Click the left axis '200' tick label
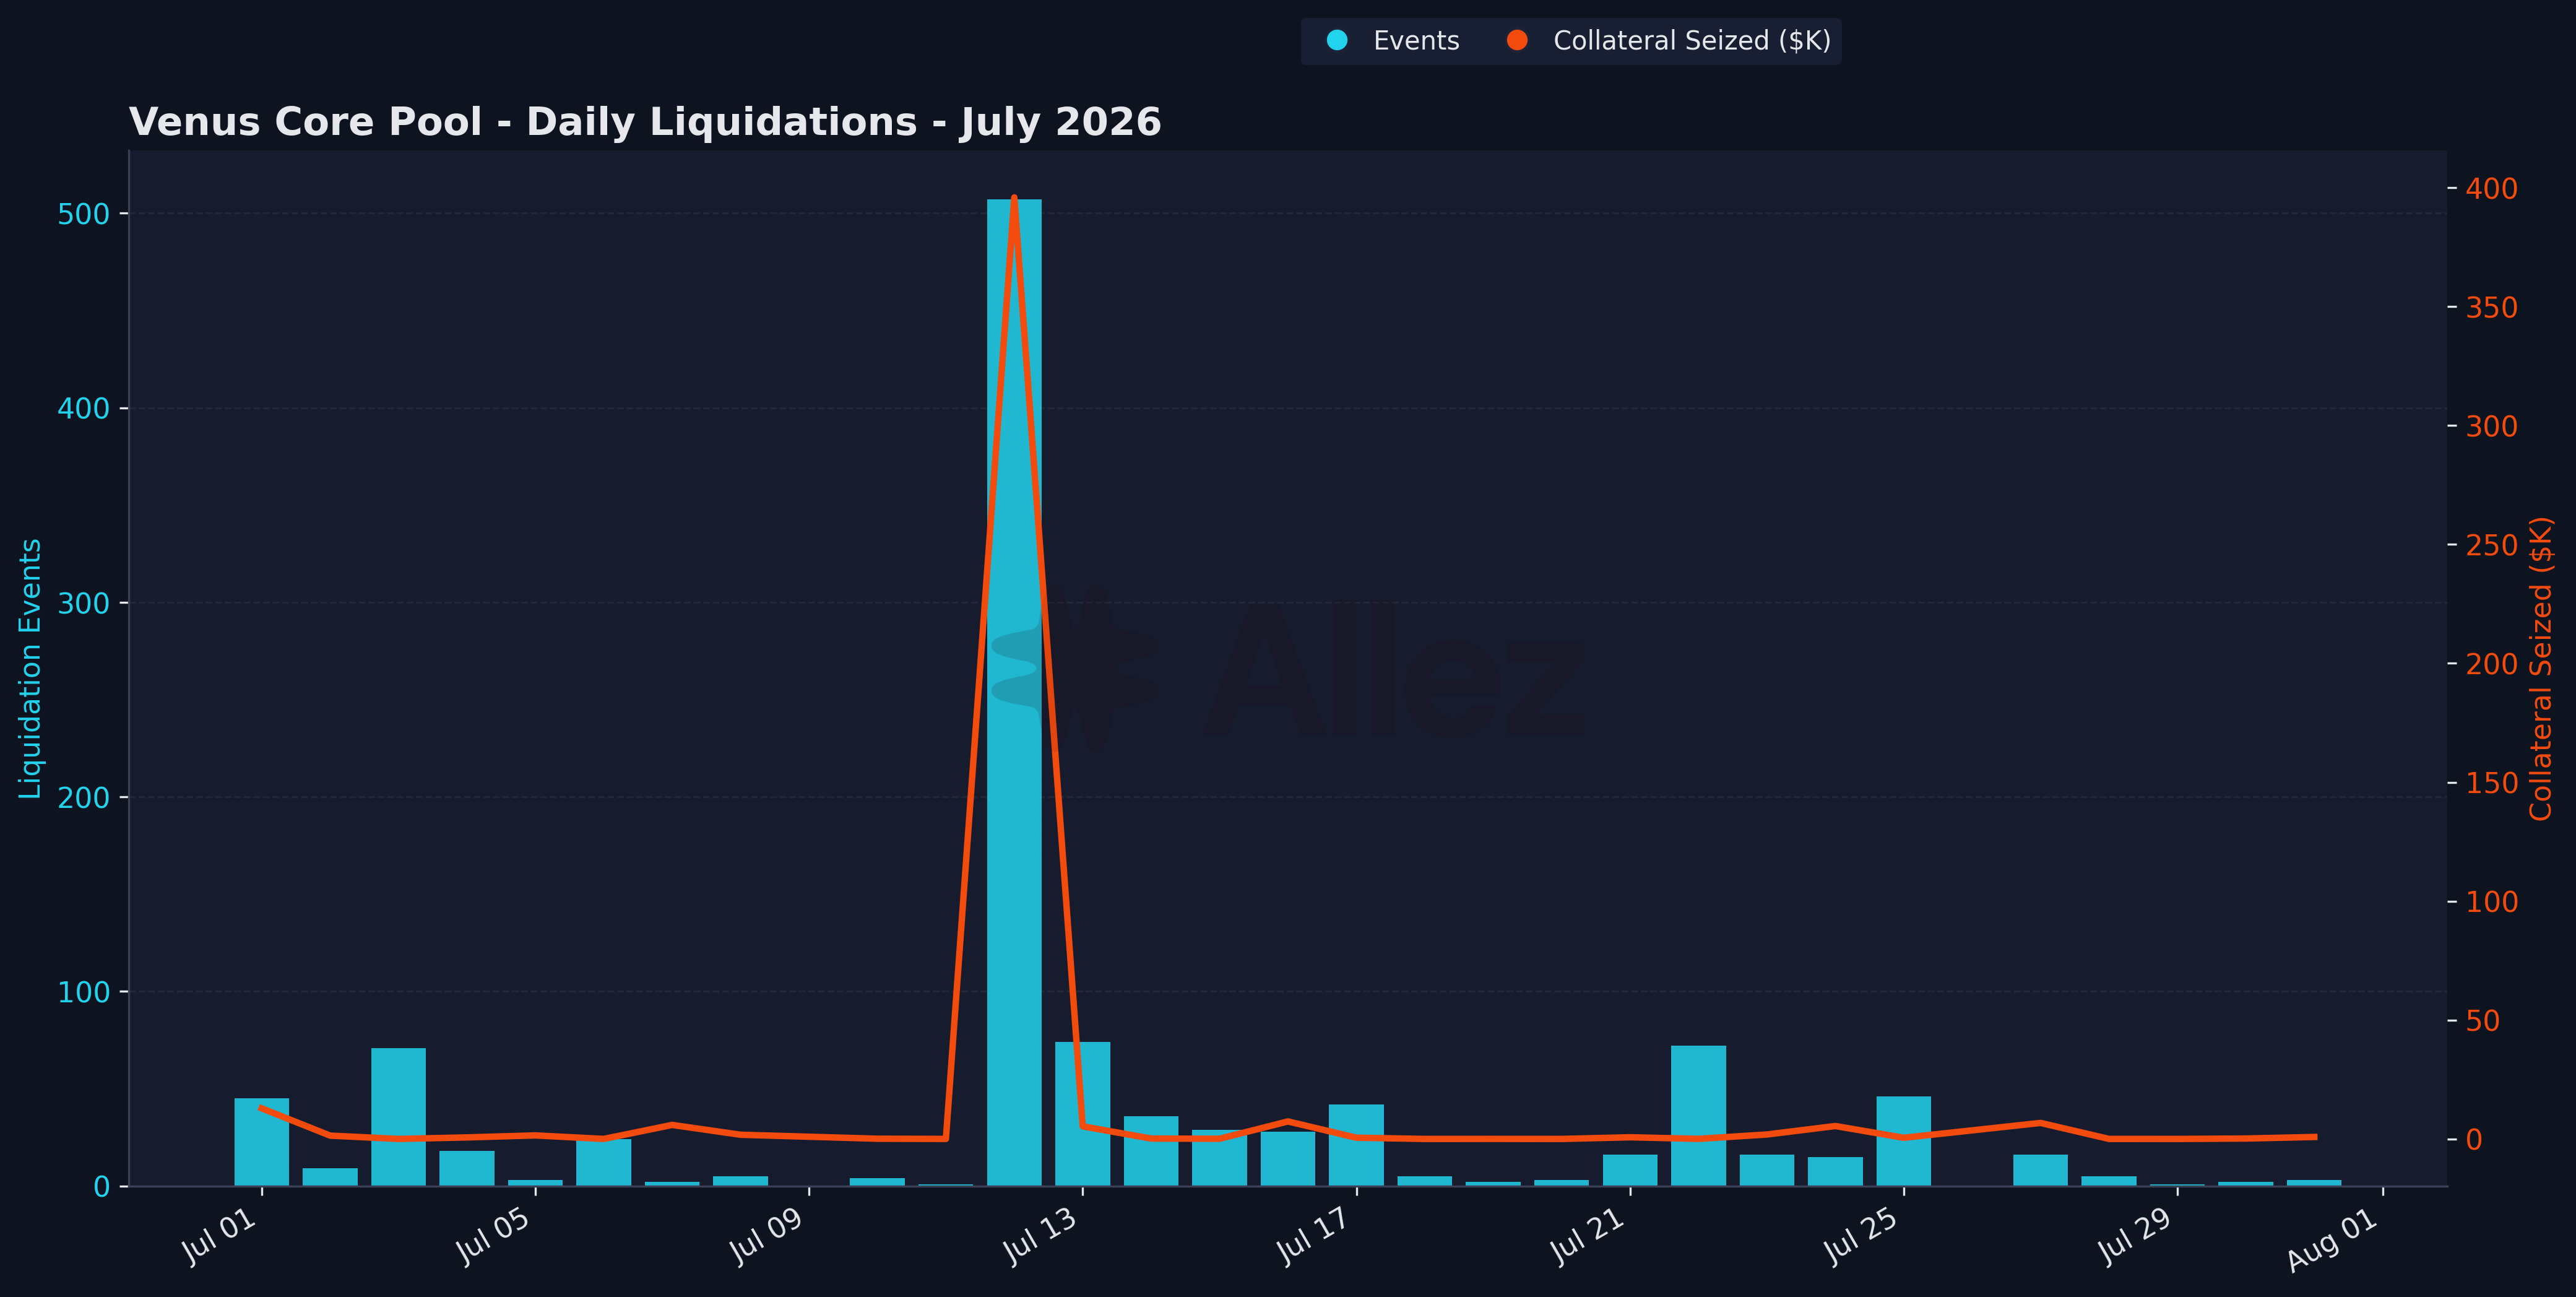Screen dimensions: 2576x1297 click(x=83, y=797)
